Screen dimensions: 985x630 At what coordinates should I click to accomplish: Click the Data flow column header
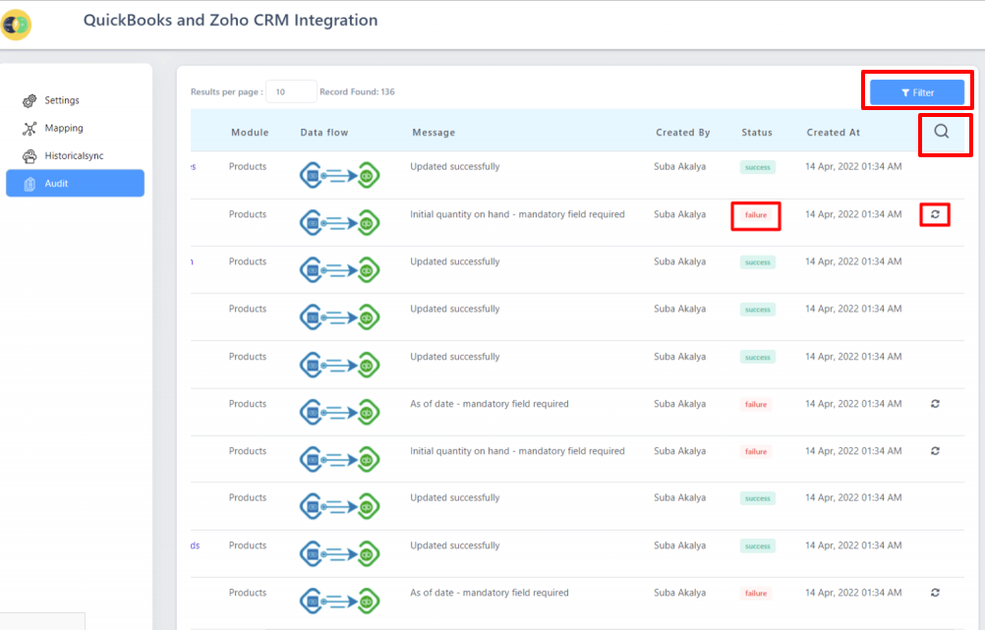coord(324,133)
